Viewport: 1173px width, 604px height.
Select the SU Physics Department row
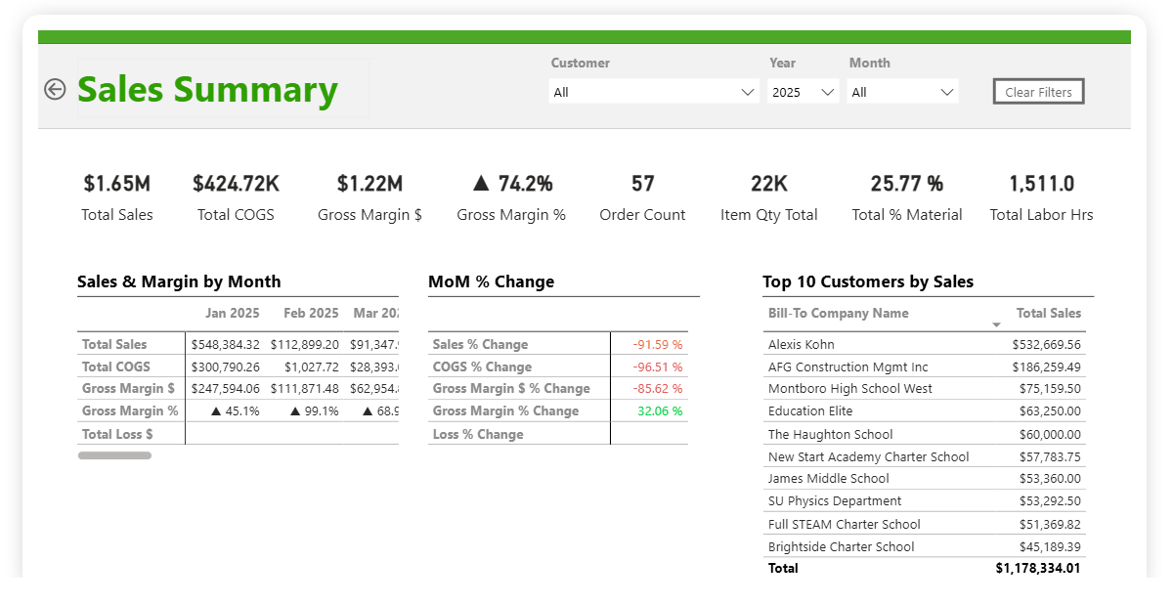pyautogui.click(x=925, y=500)
